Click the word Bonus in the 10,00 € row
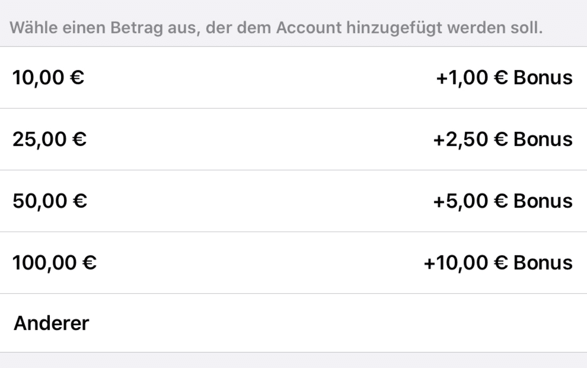587x368 pixels. 543,78
